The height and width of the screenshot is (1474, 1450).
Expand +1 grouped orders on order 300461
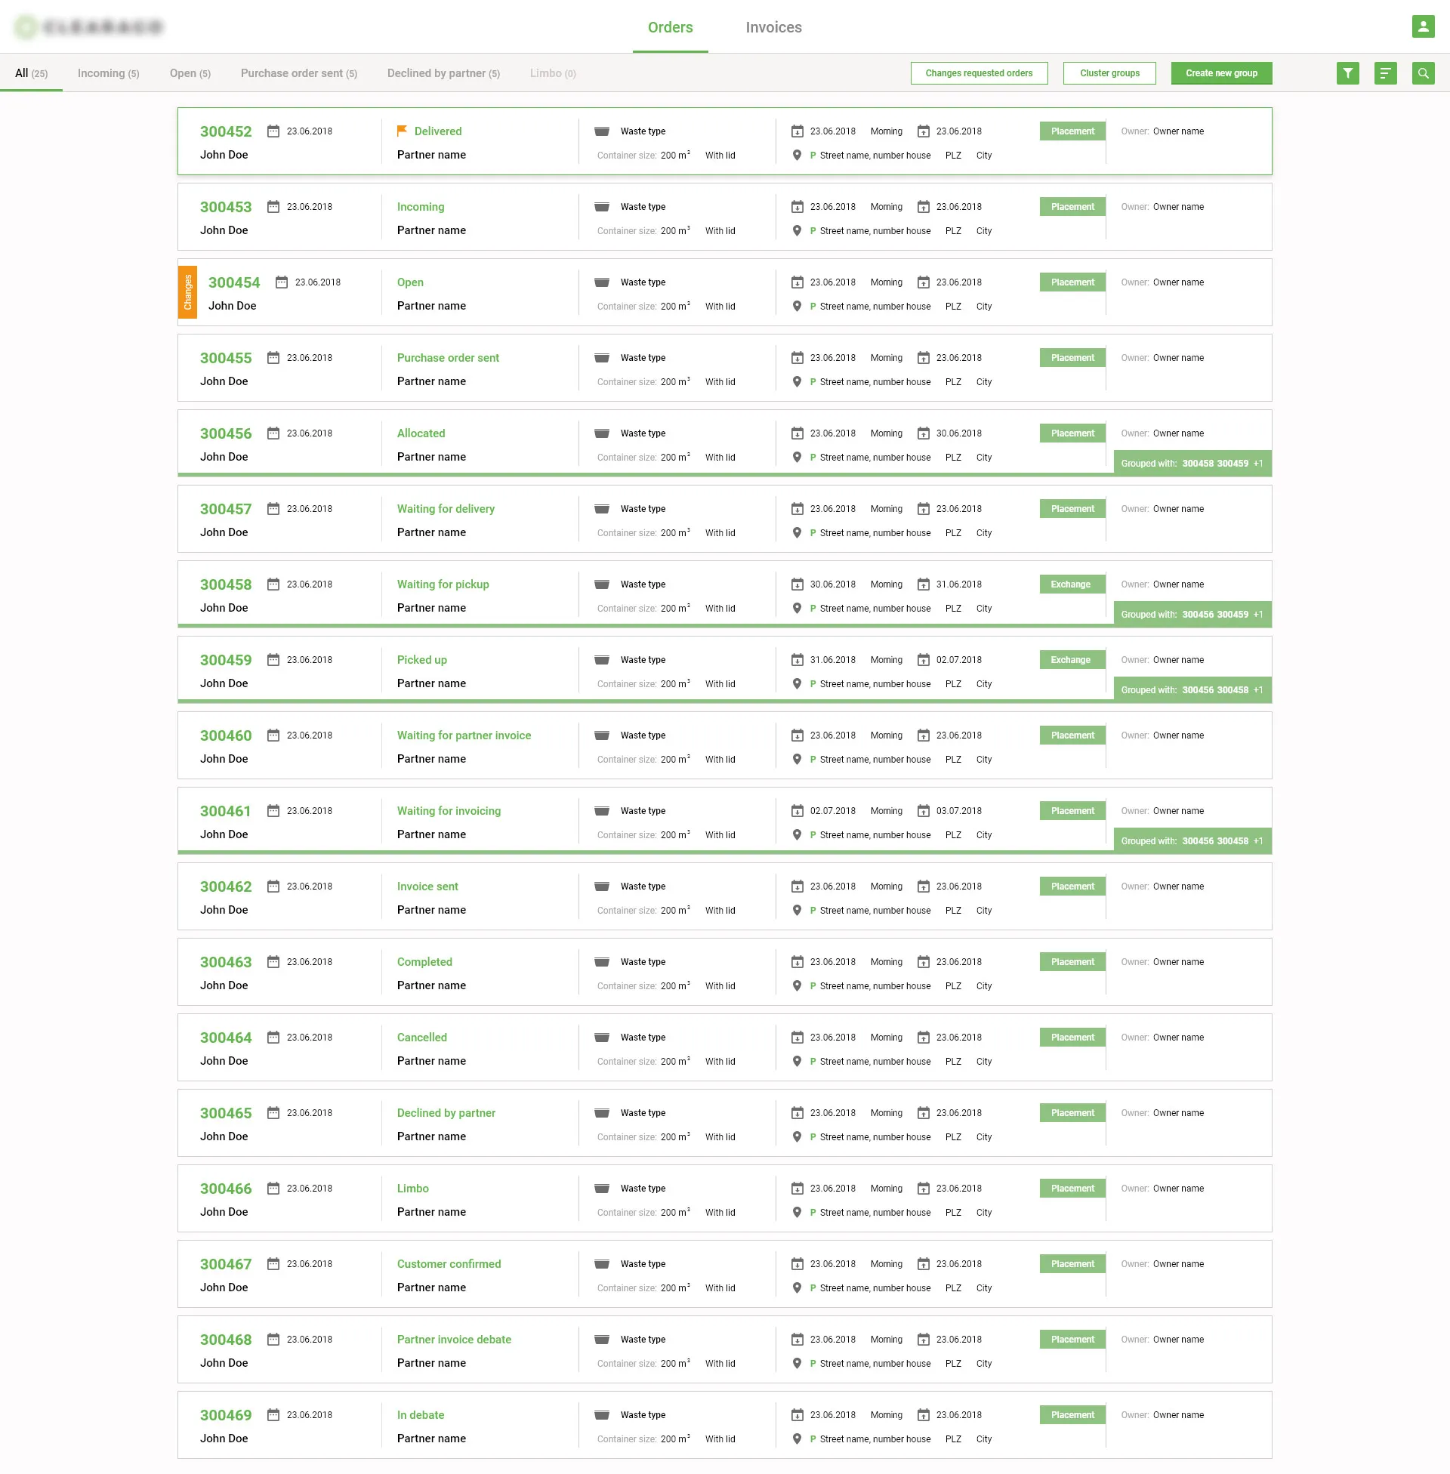click(1258, 841)
